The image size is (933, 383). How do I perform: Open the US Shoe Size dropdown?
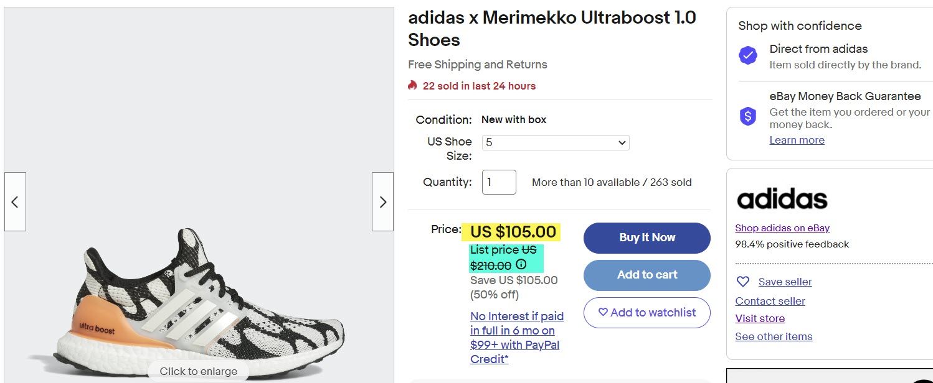(x=556, y=143)
